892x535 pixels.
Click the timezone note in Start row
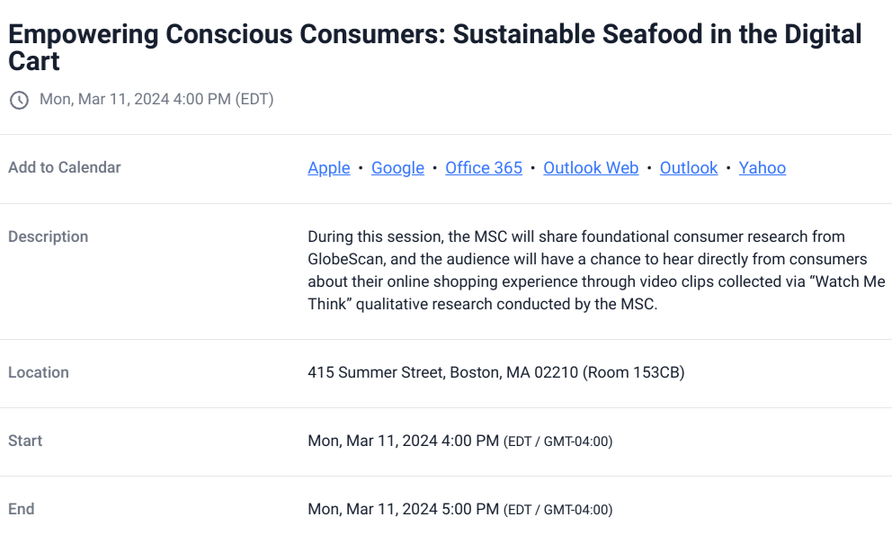557,441
